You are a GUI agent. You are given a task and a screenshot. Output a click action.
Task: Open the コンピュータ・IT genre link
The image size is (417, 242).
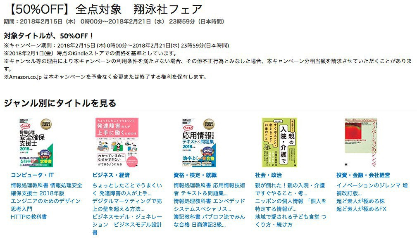tap(32, 175)
